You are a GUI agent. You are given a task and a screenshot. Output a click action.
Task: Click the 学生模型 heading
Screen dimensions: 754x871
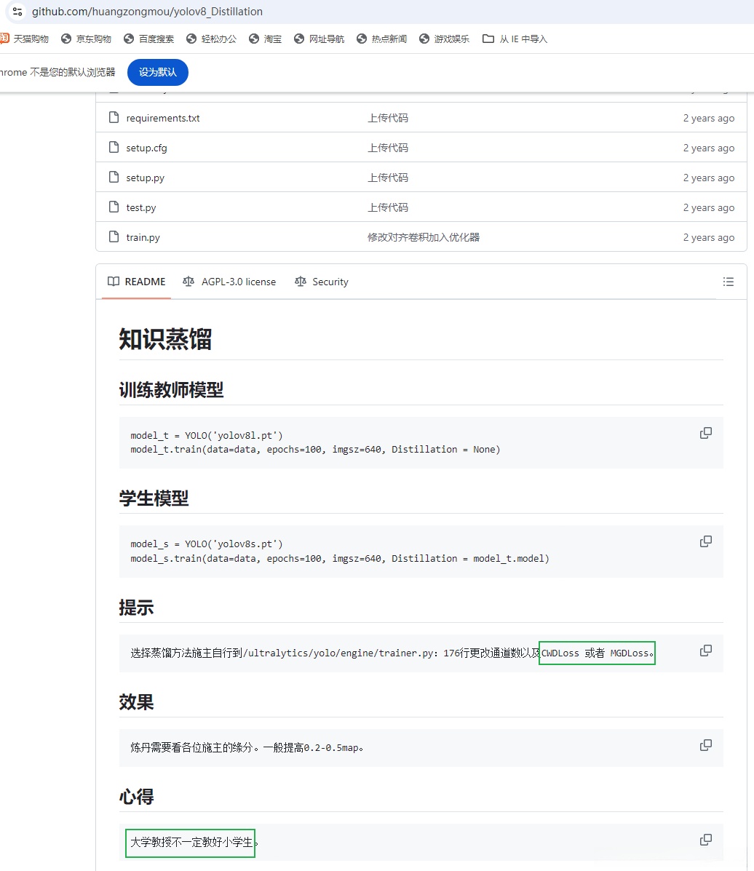pyautogui.click(x=154, y=498)
